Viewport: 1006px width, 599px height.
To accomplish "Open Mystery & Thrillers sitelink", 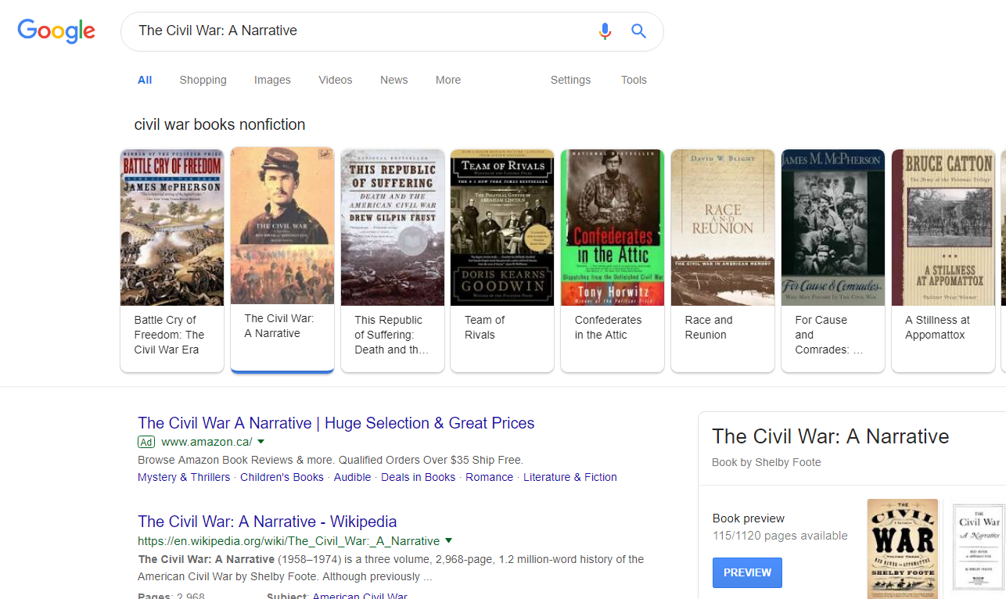I will pyautogui.click(x=184, y=477).
